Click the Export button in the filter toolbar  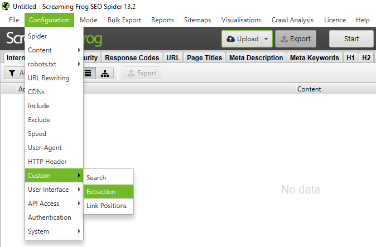tap(142, 73)
